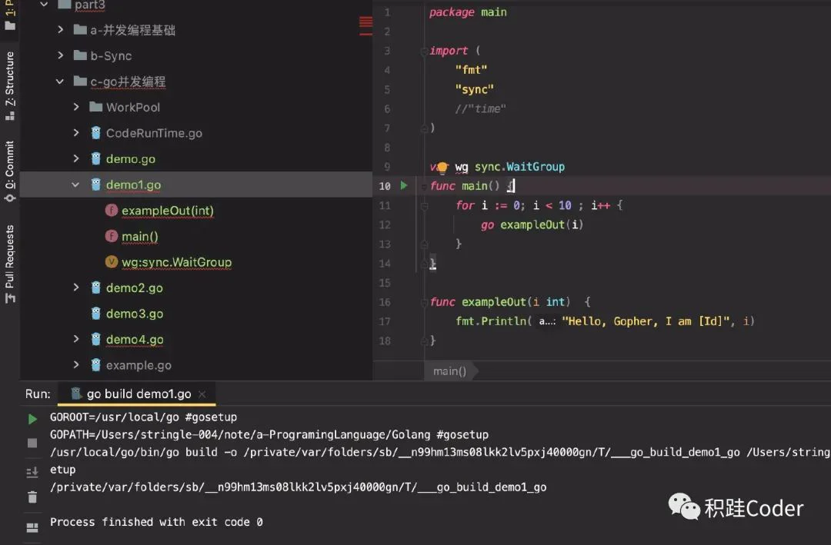The image size is (831, 545).
Task: Click the Go file icon beside demo1.go
Action: pos(96,184)
